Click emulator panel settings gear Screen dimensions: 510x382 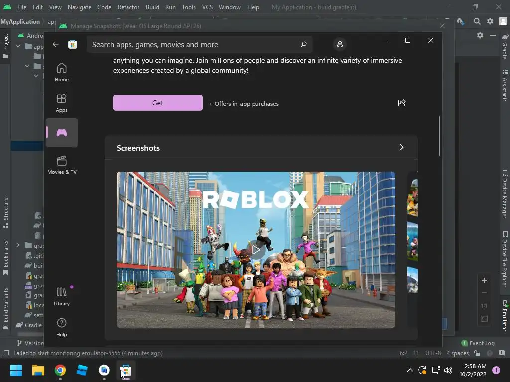point(480,35)
